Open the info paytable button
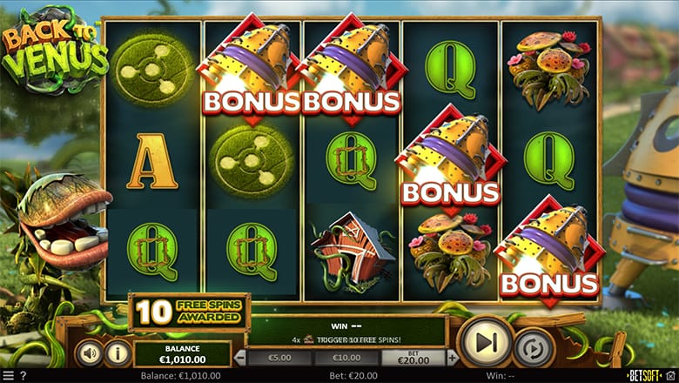679x383 pixels. pos(118,353)
